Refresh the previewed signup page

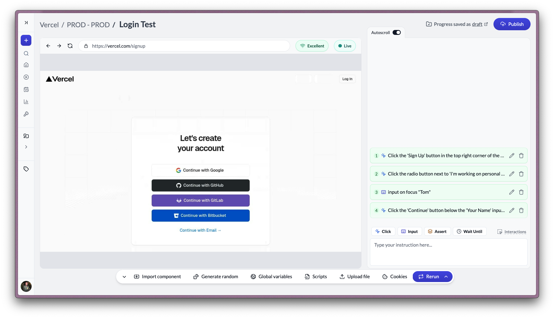pyautogui.click(x=70, y=46)
